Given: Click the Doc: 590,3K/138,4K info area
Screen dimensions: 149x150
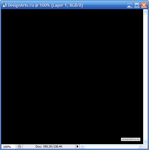Looking at the screenshot, I should coord(49,147).
